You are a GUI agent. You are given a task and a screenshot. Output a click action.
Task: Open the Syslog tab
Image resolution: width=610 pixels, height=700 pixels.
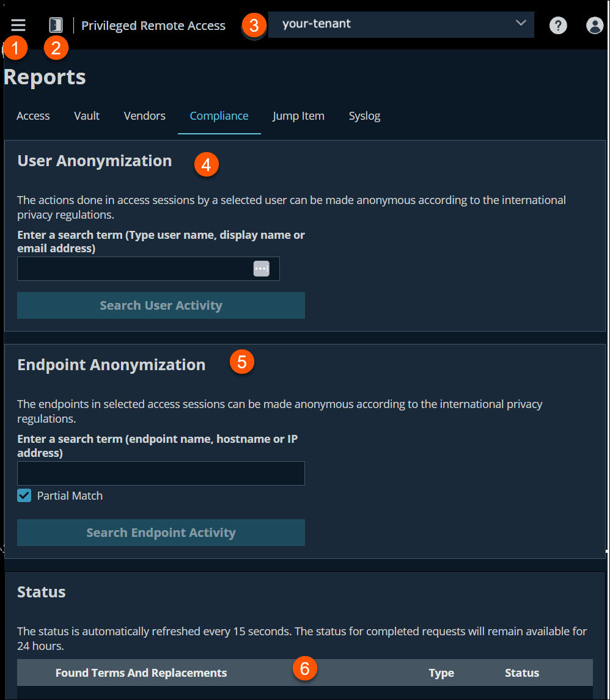[364, 116]
